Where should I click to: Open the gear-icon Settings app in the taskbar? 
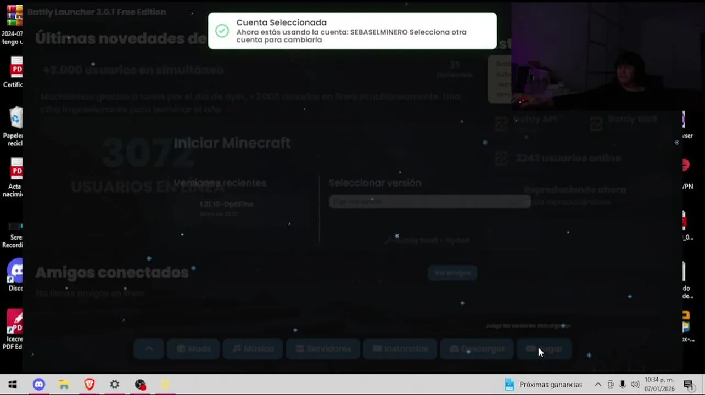[115, 385]
